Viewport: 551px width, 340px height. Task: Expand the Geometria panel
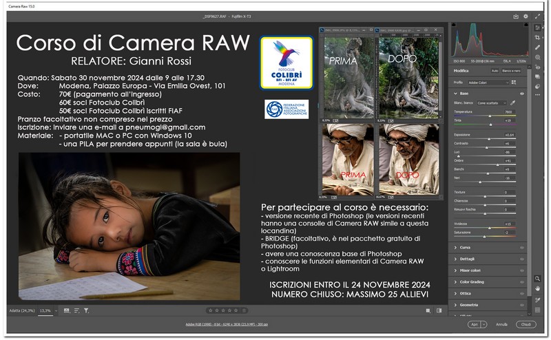pyautogui.click(x=455, y=305)
